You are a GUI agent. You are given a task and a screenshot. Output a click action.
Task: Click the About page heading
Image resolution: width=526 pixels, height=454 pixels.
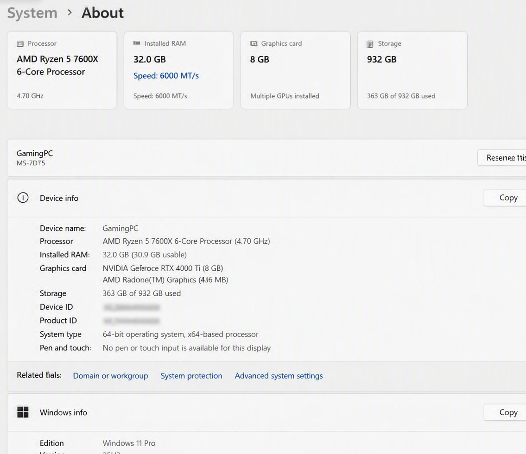[x=102, y=13]
